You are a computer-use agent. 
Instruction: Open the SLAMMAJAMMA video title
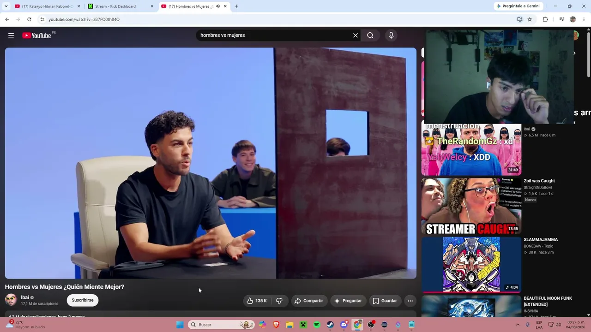tap(541, 239)
